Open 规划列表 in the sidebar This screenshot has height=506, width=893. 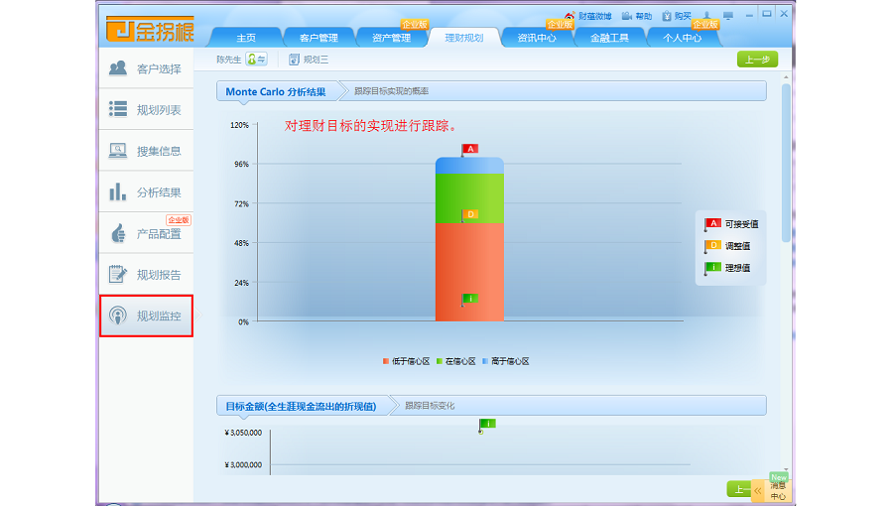146,110
